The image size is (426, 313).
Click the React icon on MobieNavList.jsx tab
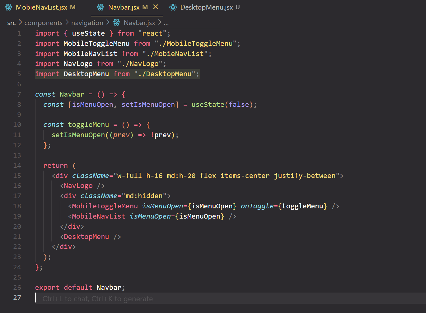[9, 7]
